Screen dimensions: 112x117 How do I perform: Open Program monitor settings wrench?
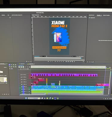(x=77, y=57)
